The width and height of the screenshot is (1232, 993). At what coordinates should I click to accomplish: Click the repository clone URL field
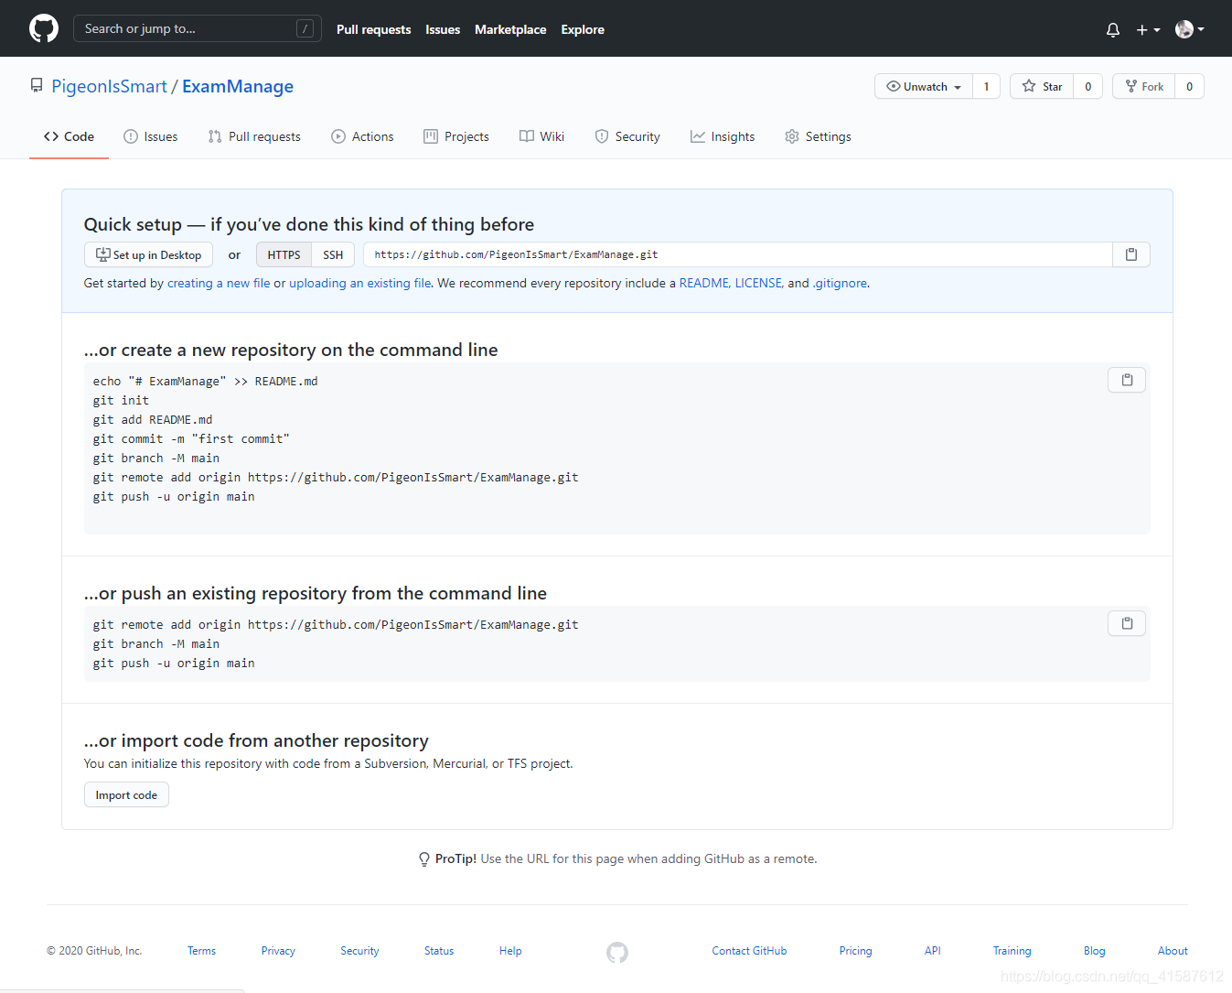737,254
